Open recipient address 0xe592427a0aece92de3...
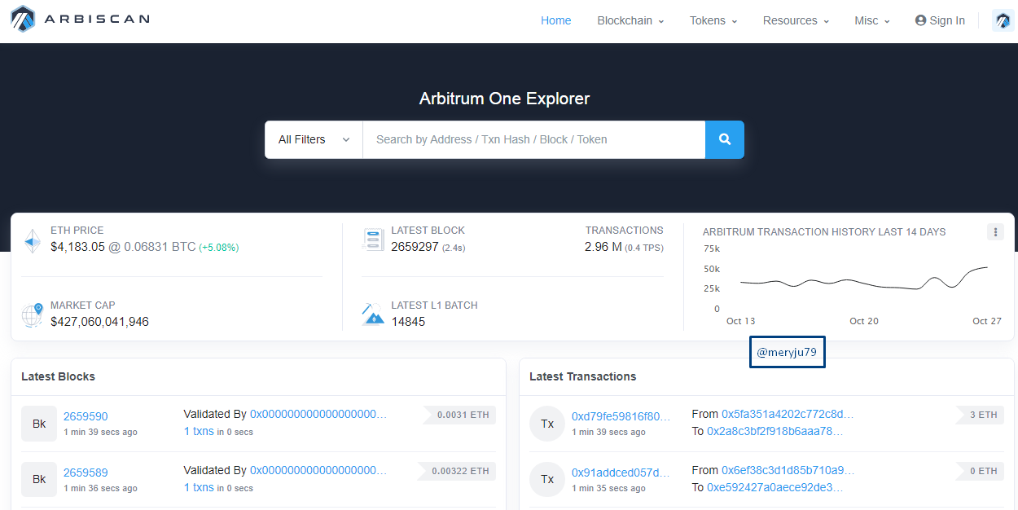Viewport: 1018px width, 510px height. point(775,487)
